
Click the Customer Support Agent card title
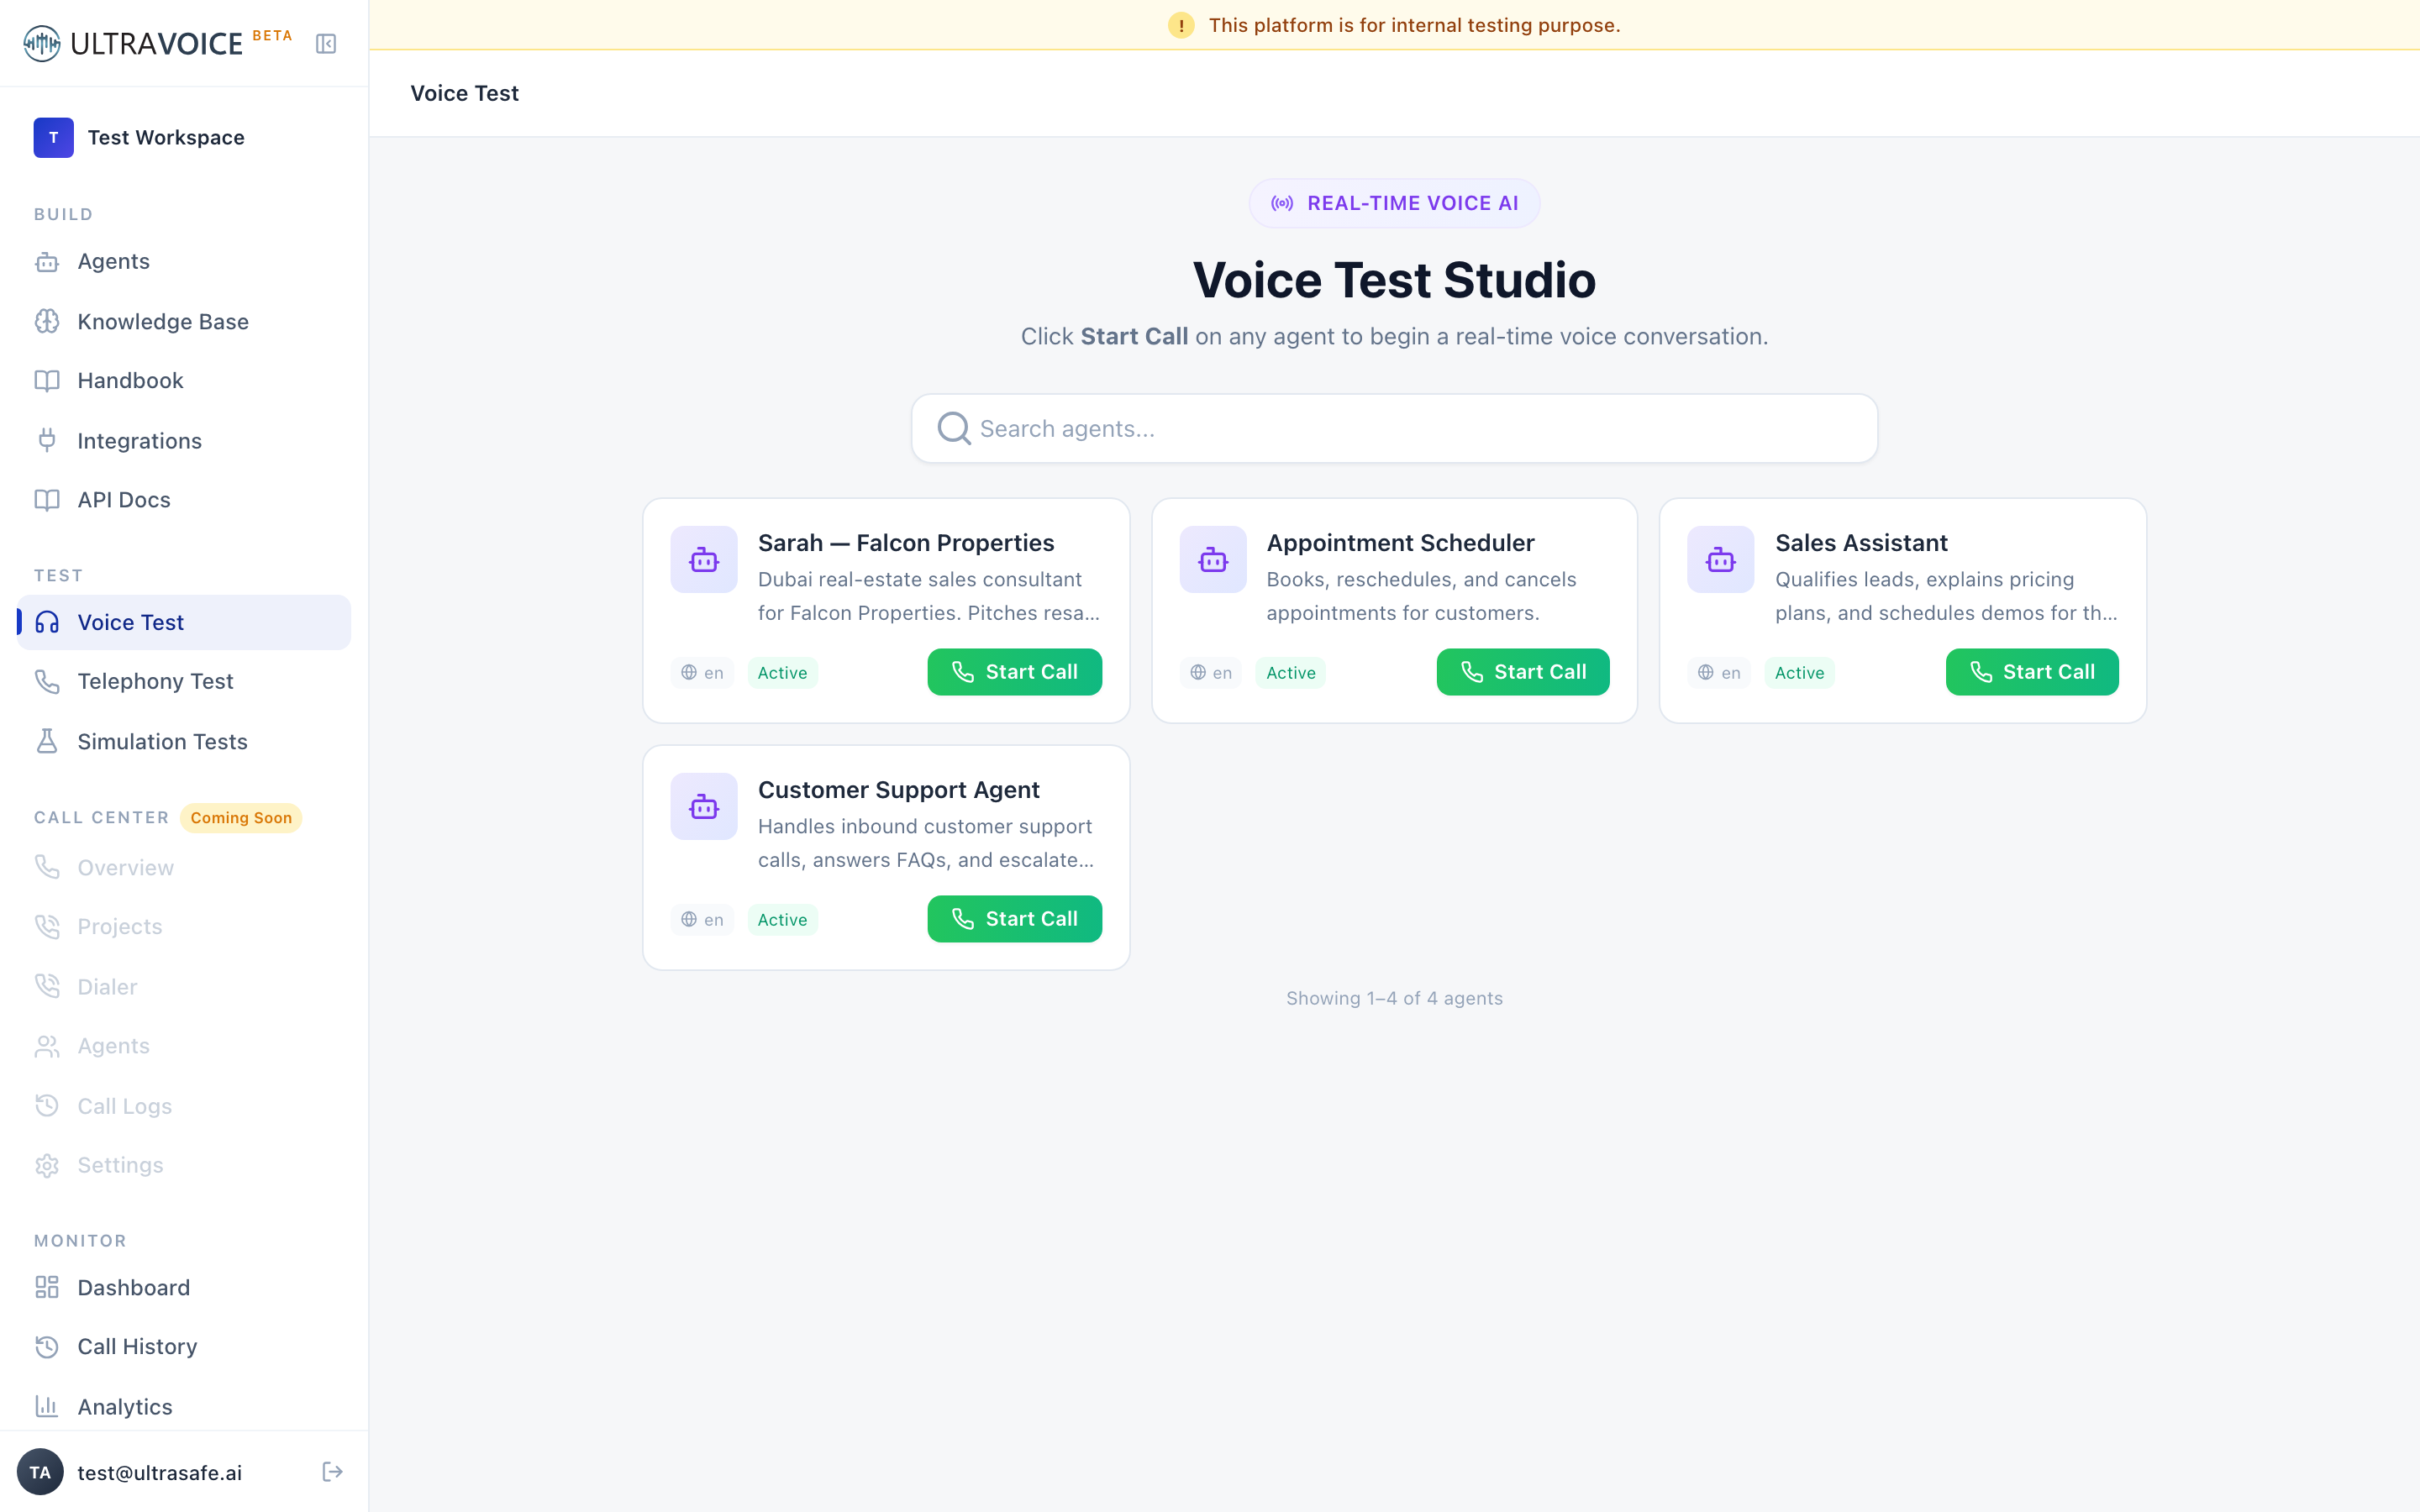coord(899,790)
